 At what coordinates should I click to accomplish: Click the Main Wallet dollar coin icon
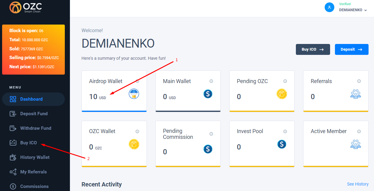coord(208,94)
